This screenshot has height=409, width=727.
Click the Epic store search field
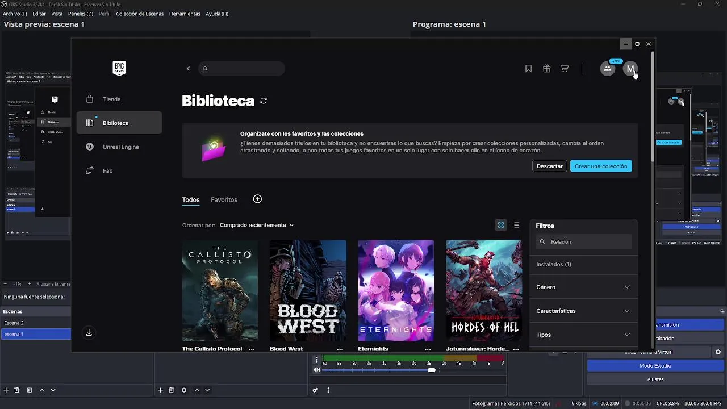click(241, 69)
